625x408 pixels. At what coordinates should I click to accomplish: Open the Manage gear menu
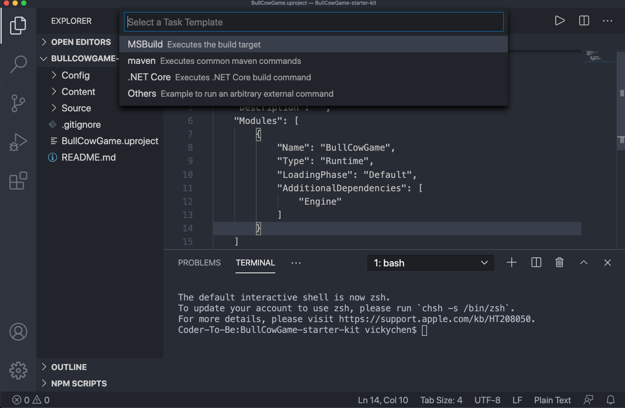coord(18,370)
